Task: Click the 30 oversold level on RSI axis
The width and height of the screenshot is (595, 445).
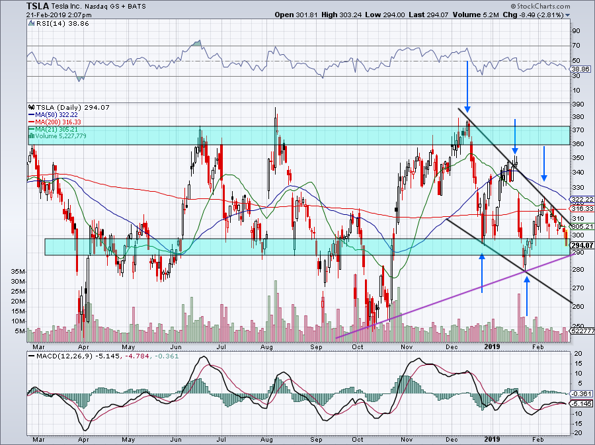Action: pos(576,76)
